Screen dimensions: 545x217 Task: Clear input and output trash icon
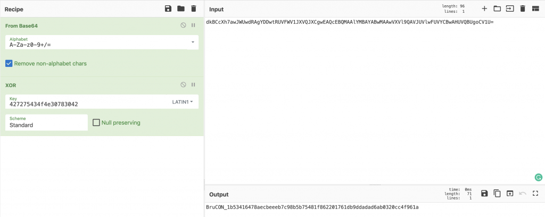point(523,8)
